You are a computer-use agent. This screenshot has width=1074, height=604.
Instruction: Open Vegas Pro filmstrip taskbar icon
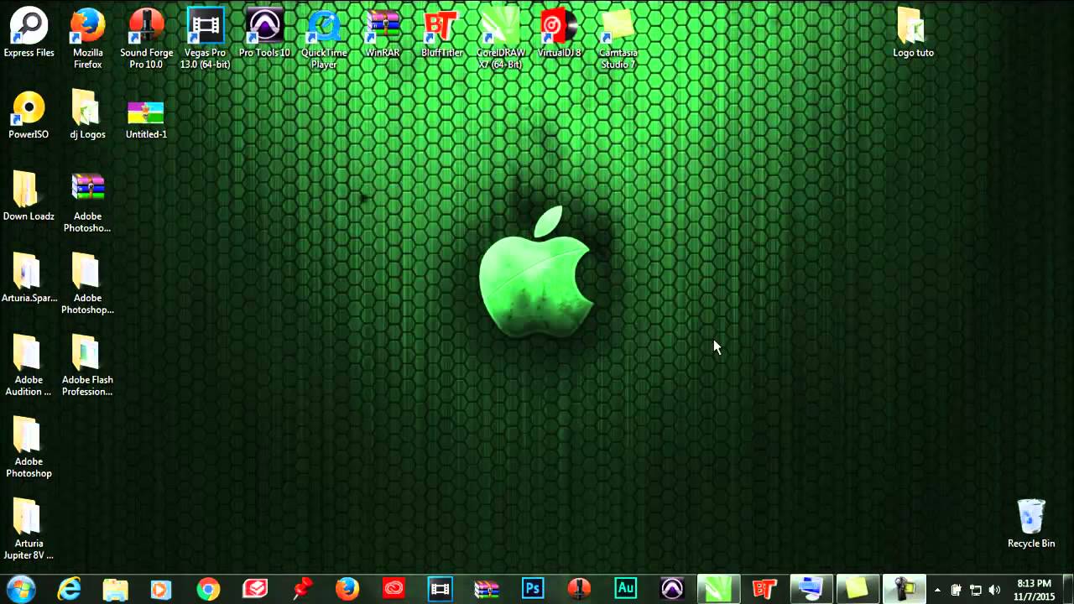pyautogui.click(x=440, y=589)
